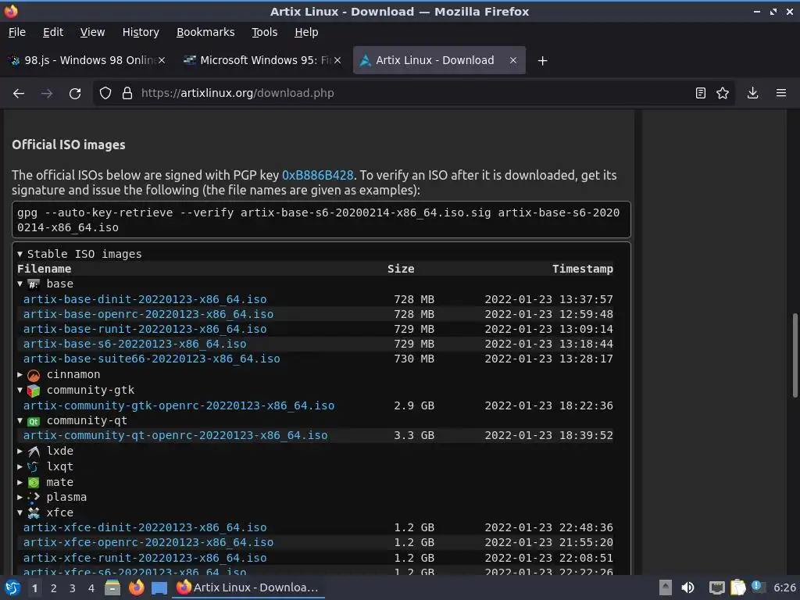Download artix-xfce-runit-20220123-x86_64.iso
Viewport: 800px width, 600px height.
pyautogui.click(x=145, y=558)
